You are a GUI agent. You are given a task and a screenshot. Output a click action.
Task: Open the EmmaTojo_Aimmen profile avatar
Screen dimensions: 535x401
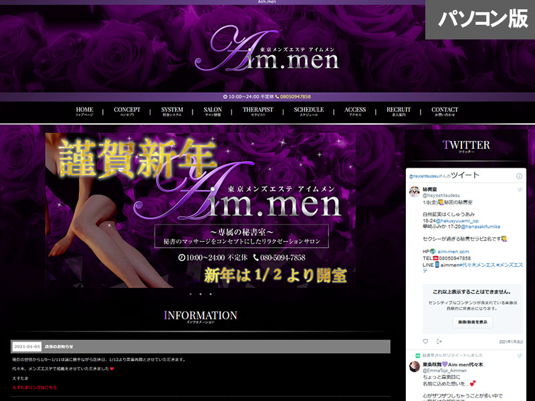pyautogui.click(x=415, y=366)
